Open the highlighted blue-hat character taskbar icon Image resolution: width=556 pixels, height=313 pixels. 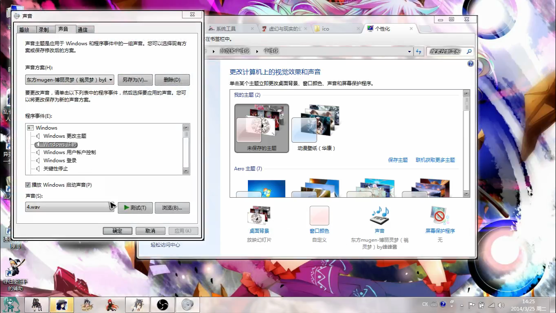[62, 305]
